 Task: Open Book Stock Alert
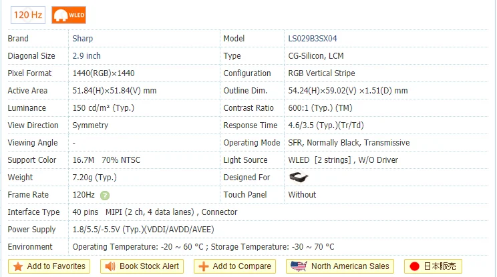[142, 266]
